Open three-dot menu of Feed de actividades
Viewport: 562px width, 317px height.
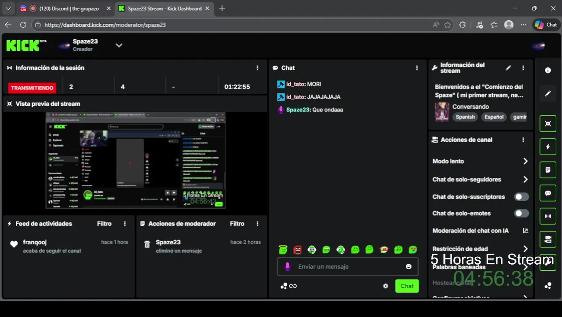[x=125, y=224]
